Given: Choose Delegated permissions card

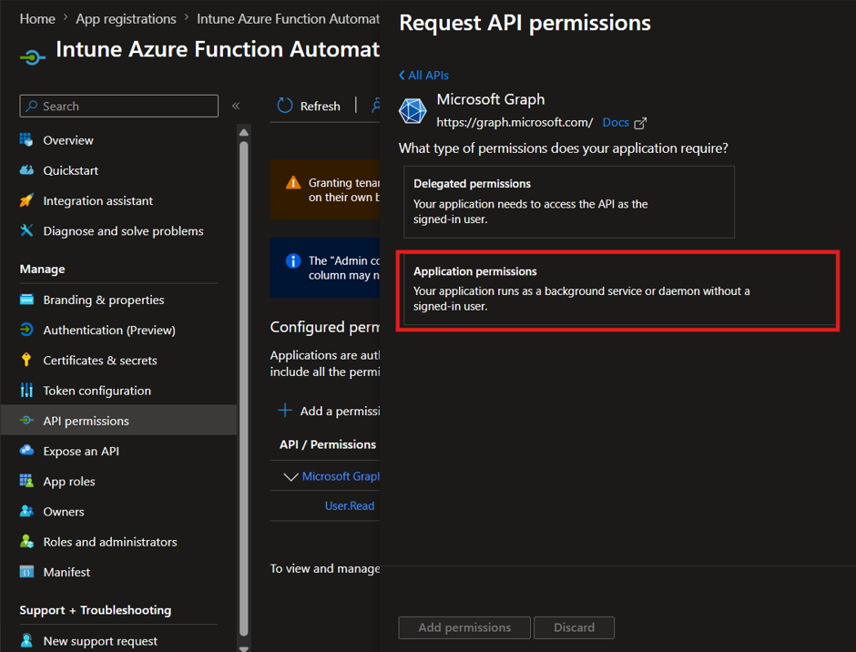Looking at the screenshot, I should [x=569, y=202].
